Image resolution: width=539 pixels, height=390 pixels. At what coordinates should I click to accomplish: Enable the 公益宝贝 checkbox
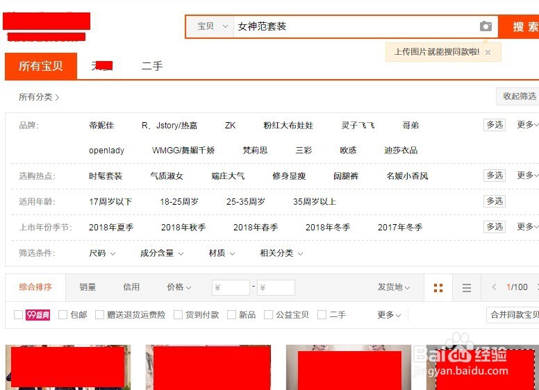point(269,315)
